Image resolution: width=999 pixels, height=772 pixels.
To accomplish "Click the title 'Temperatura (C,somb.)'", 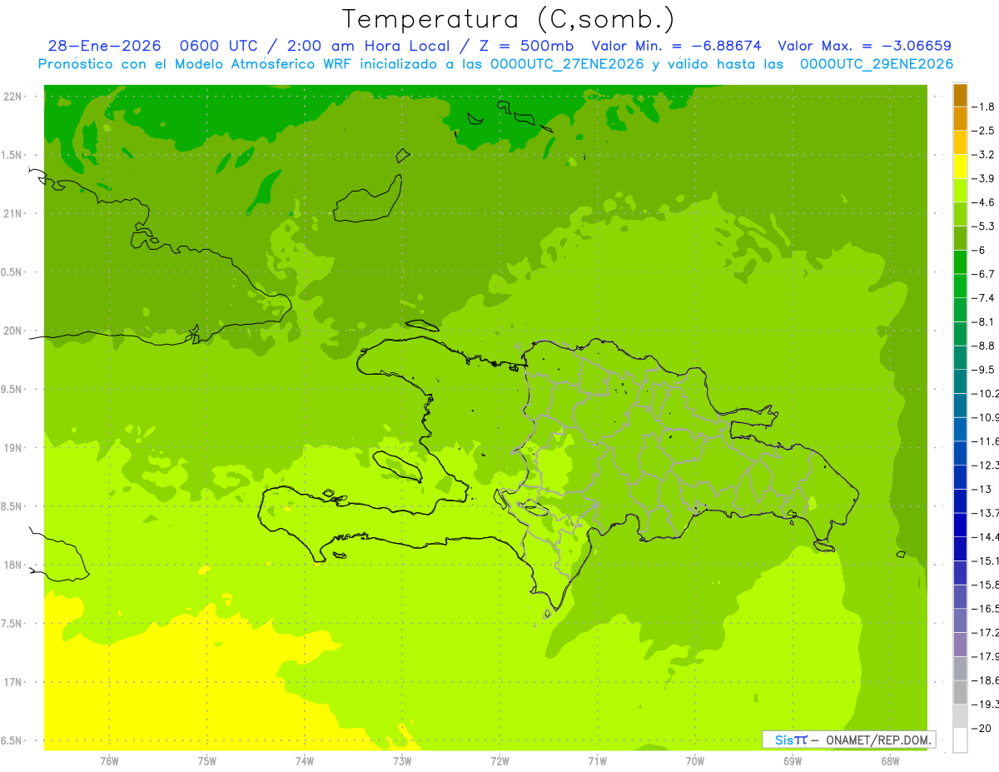I will coord(508,19).
